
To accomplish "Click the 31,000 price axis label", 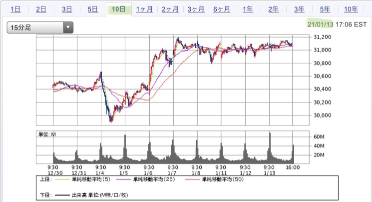I will (323, 50).
